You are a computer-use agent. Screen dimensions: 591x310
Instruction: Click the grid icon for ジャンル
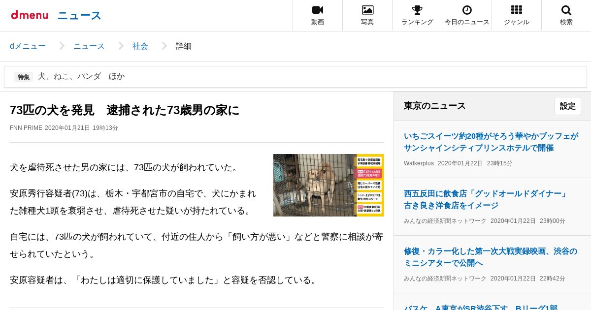[x=517, y=10]
